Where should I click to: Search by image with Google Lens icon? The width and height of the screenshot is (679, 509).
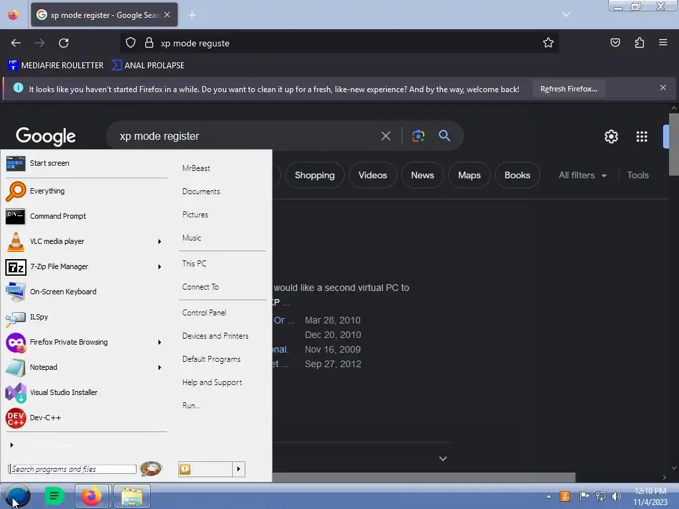[x=418, y=136]
